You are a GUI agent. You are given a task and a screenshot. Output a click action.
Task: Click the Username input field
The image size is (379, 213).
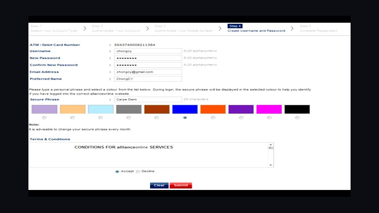(x=148, y=51)
